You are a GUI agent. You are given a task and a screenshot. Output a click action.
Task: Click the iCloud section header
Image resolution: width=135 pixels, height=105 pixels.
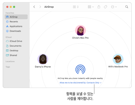tap(9, 37)
